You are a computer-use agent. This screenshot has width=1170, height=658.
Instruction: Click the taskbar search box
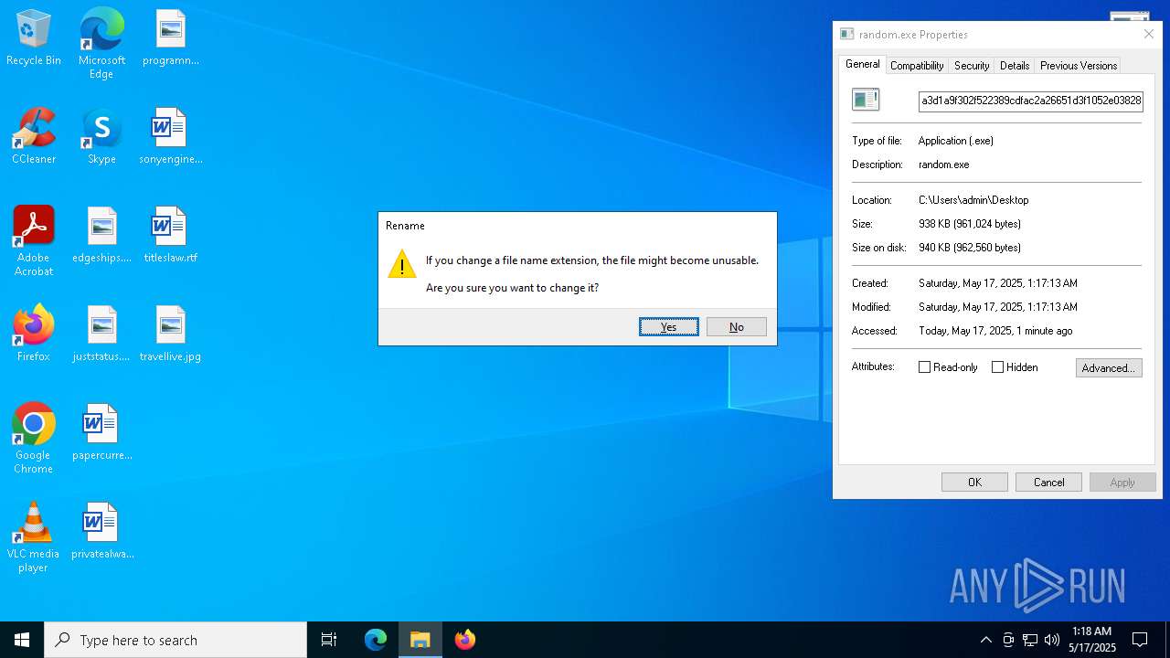point(175,640)
